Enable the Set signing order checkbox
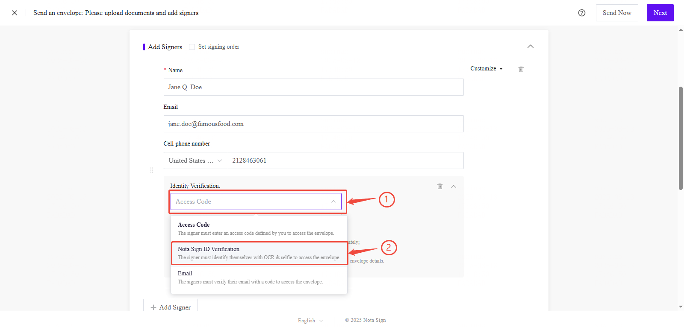684x330 pixels. click(x=192, y=47)
